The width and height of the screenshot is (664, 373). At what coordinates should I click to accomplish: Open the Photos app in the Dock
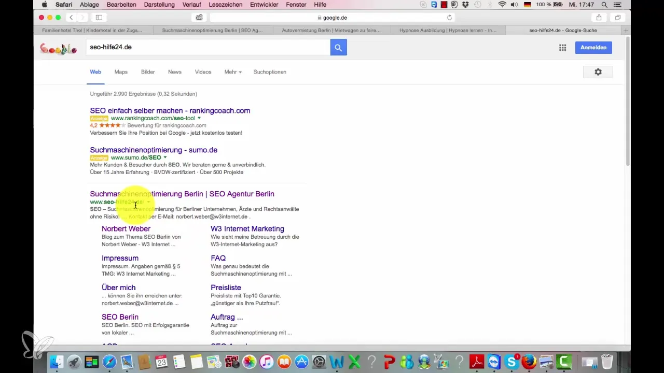[x=249, y=362]
